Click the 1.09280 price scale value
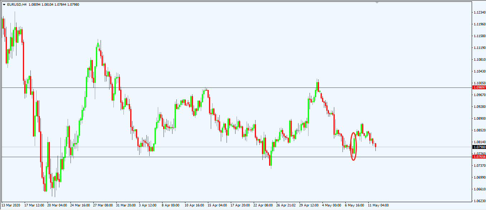This screenshot has width=486, height=210. pyautogui.click(x=479, y=107)
